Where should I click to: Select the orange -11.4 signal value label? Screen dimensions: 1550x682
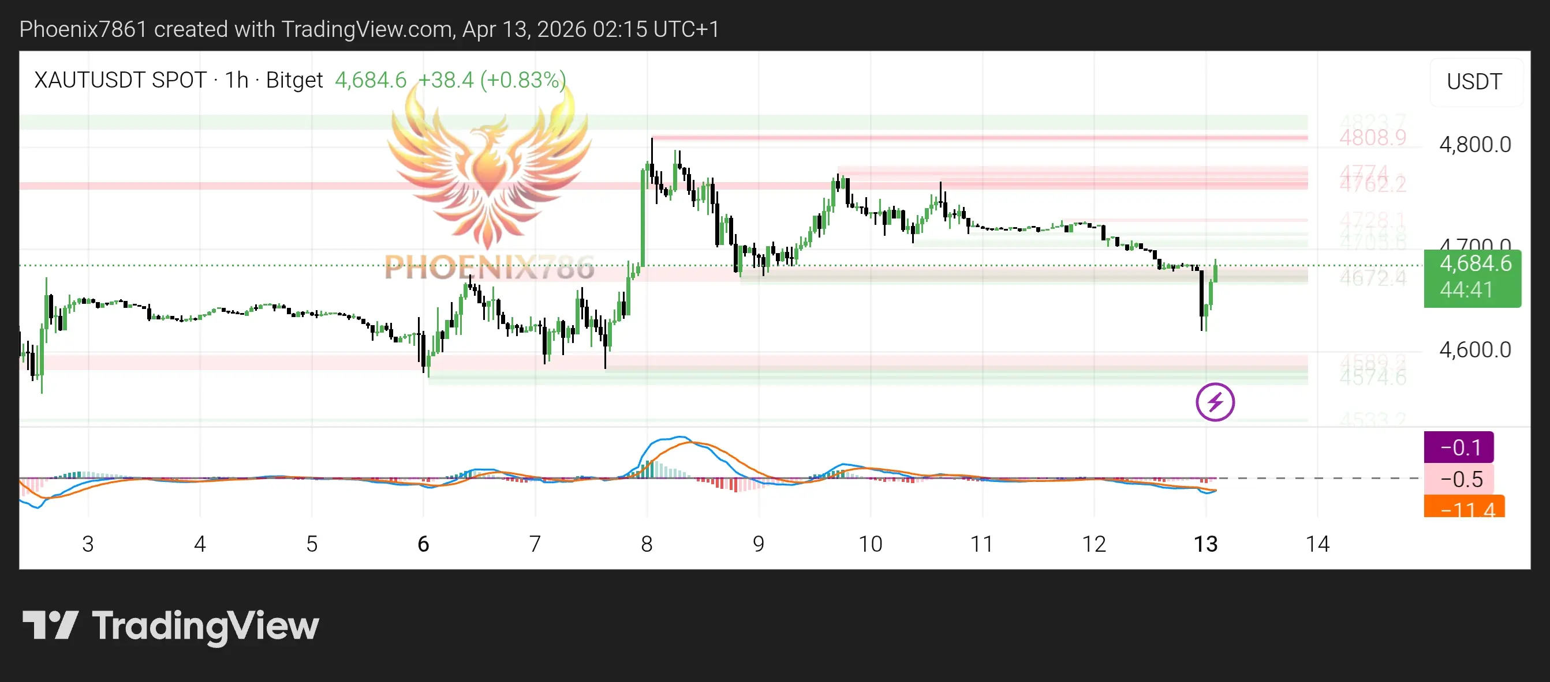pos(1463,508)
